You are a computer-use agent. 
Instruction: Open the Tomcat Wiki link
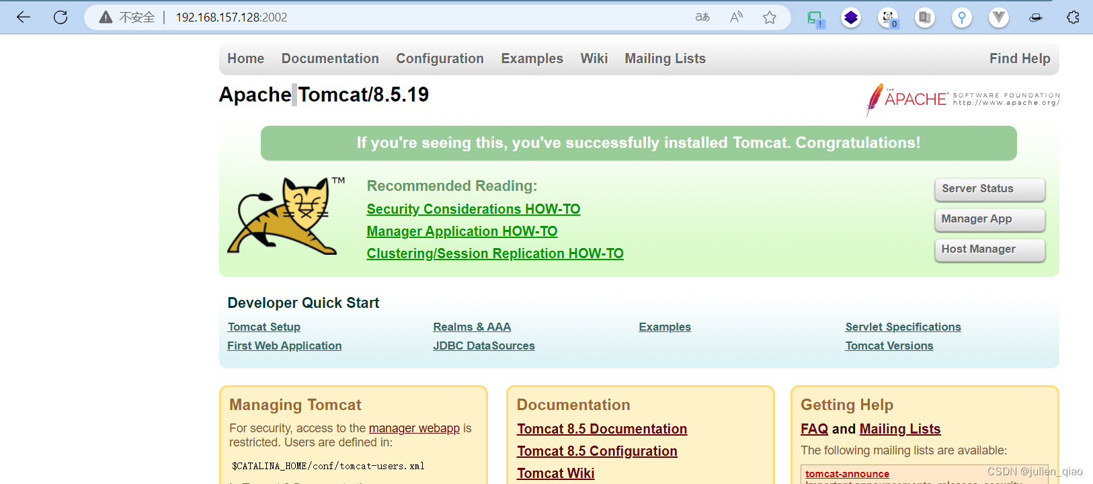tap(555, 473)
